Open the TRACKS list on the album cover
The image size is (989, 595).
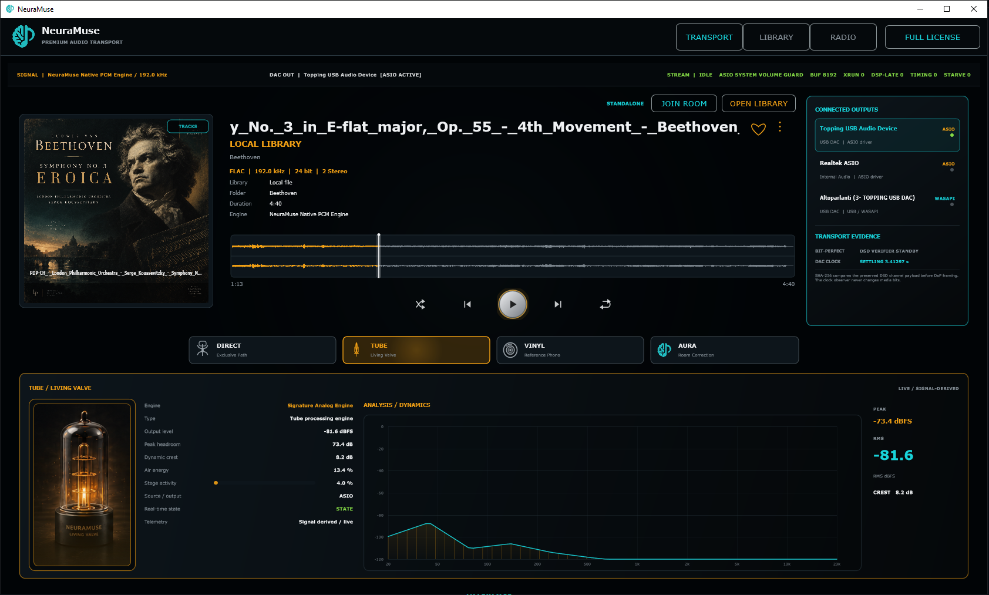(x=188, y=126)
